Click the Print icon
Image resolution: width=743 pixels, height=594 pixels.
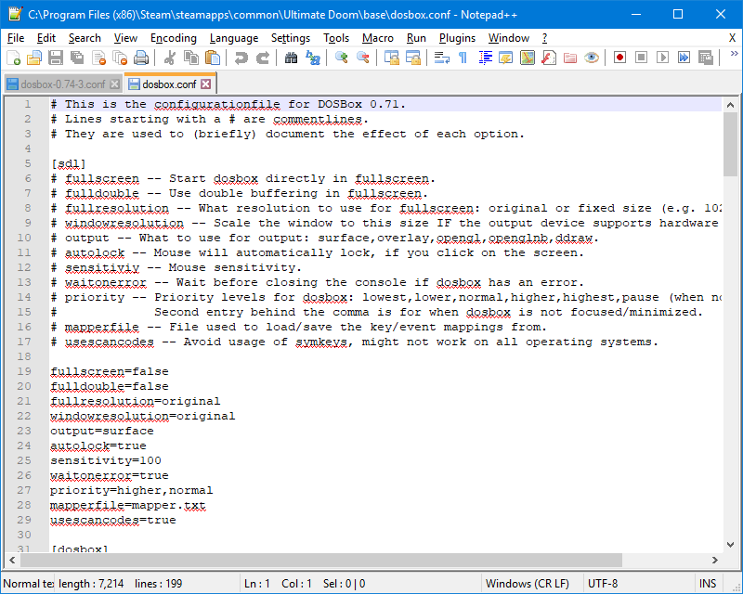click(141, 58)
